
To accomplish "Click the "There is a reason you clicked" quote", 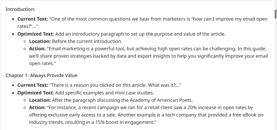I will (115, 85).
